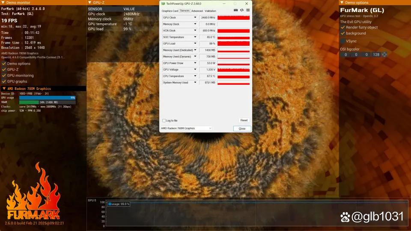This screenshot has width=411, height=231.
Task: Take a GPU-Z screenshot with camera icon
Action: point(235,10)
